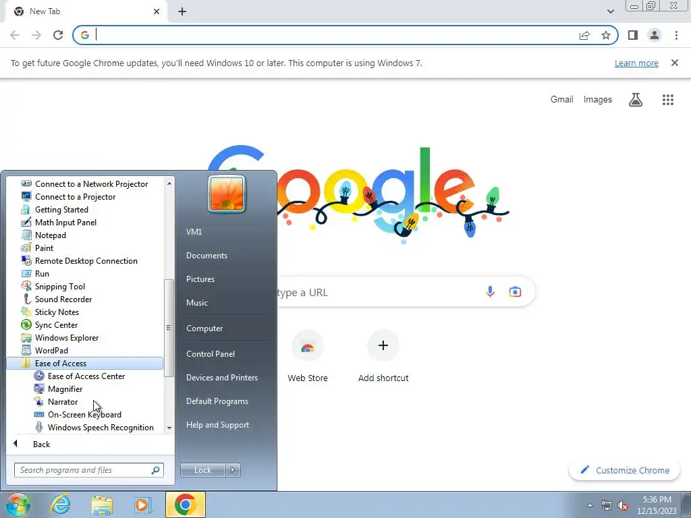Click the Add shortcut plus icon

[383, 346]
